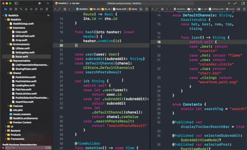247x150 pixels.
Task: Click the RedditOs scheme selector
Action: [61, 3]
